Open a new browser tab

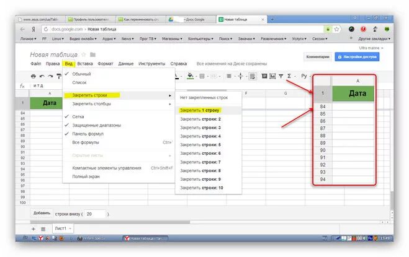pos(272,19)
